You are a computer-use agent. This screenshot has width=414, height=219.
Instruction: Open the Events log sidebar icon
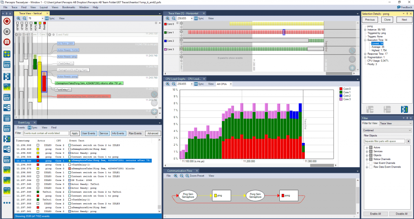(x=7, y=118)
